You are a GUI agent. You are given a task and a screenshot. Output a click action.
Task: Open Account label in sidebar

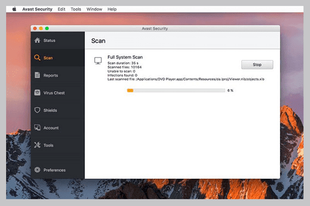pyautogui.click(x=51, y=128)
